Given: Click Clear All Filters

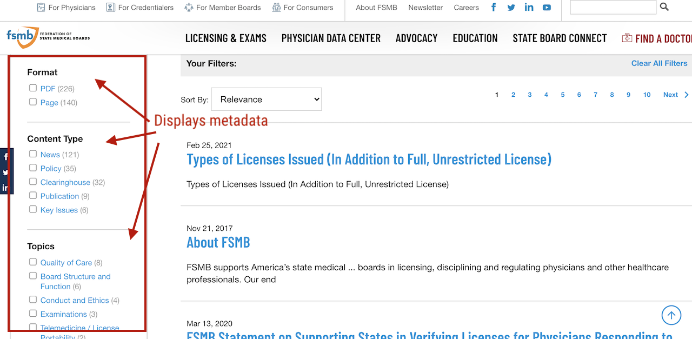Looking at the screenshot, I should 660,63.
